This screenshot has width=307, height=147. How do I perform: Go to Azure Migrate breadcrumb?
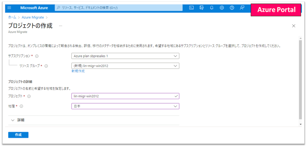click(x=33, y=17)
